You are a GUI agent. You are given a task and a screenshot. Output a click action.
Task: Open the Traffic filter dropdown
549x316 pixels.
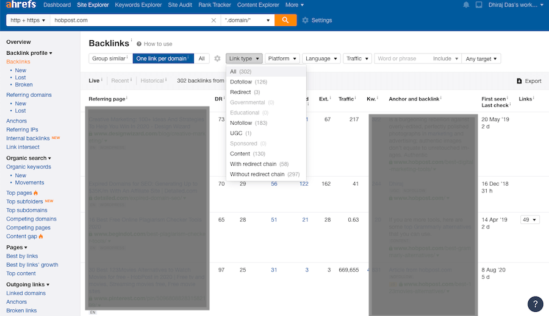pyautogui.click(x=357, y=58)
